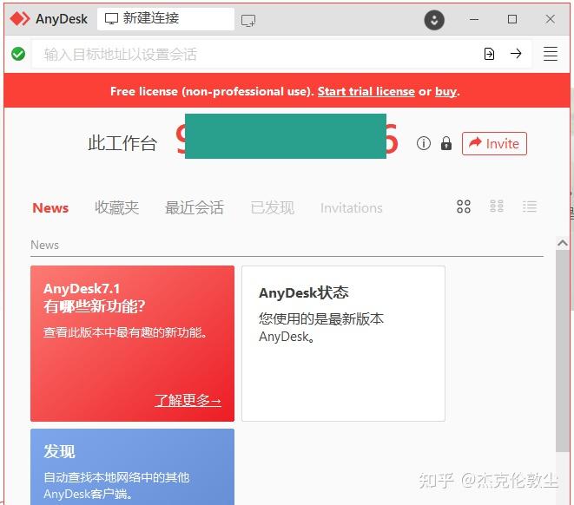The image size is (574, 505).
Task: Switch to list view
Action: (x=530, y=207)
